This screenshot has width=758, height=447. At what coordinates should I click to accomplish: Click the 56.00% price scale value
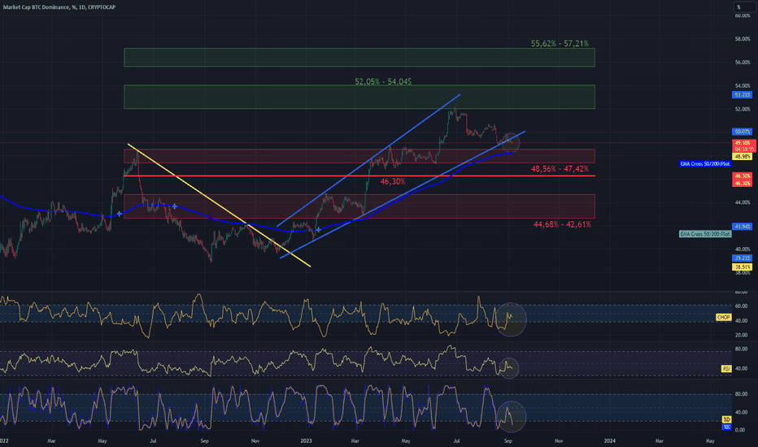click(743, 63)
